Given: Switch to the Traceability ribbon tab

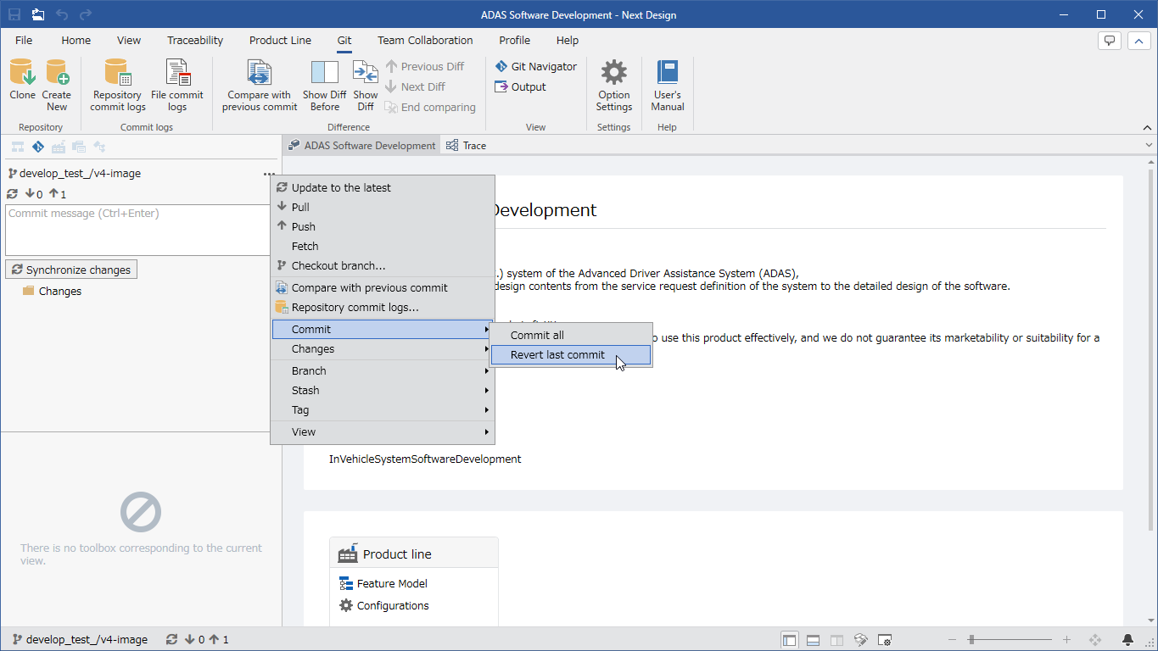Looking at the screenshot, I should (195, 40).
